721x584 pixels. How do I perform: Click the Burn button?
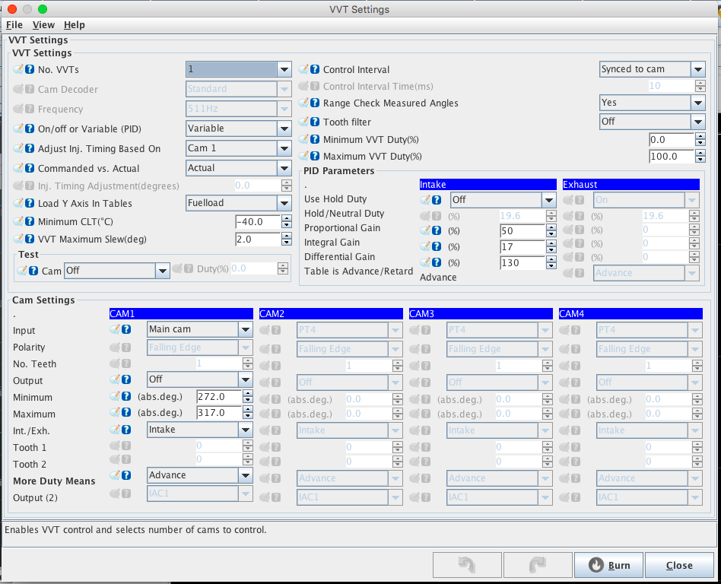(609, 565)
